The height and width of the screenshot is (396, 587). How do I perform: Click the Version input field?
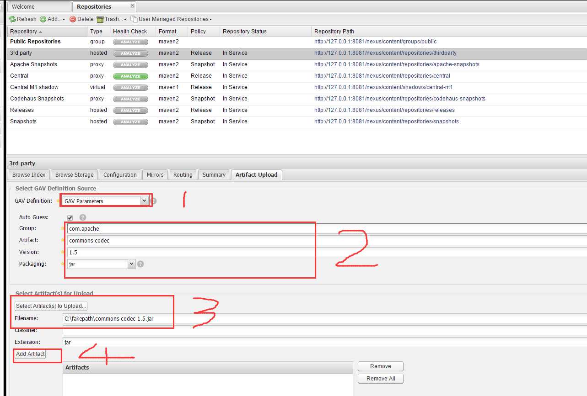tap(327, 252)
